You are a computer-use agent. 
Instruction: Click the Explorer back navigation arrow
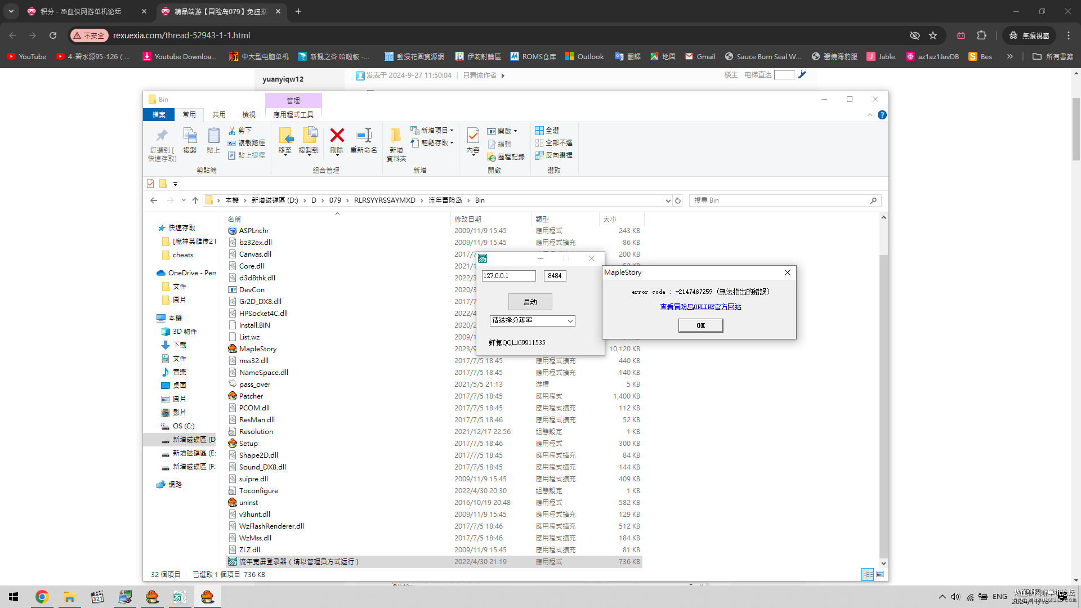[154, 200]
